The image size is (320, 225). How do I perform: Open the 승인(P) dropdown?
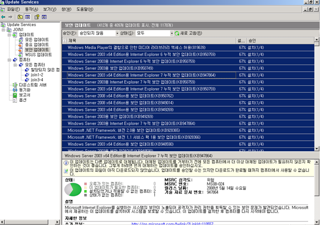(117, 34)
